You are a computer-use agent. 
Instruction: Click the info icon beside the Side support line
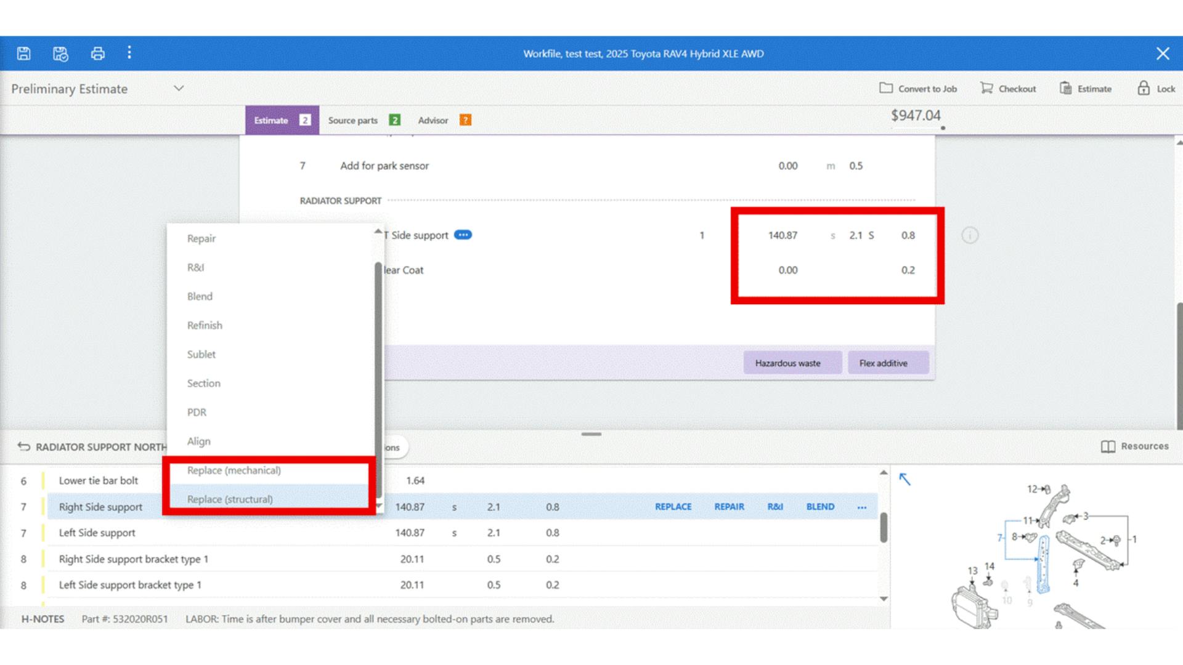[x=971, y=235]
